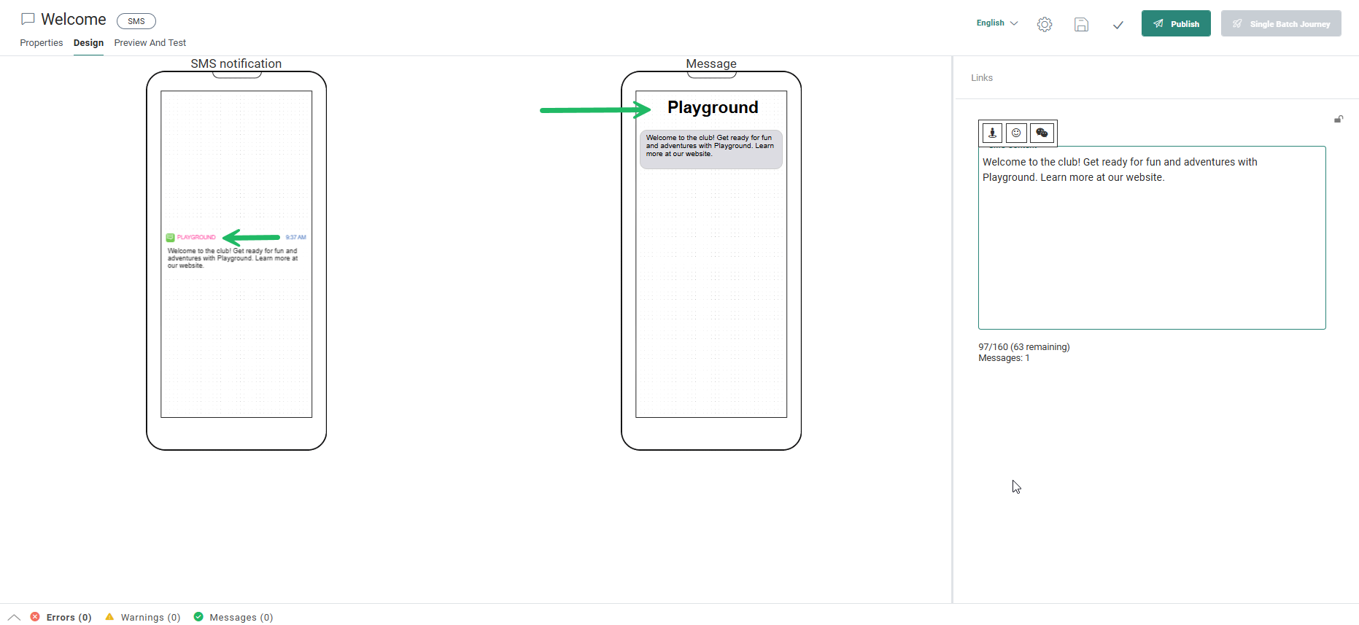
Task: Switch to the Properties tab
Action: 42,43
